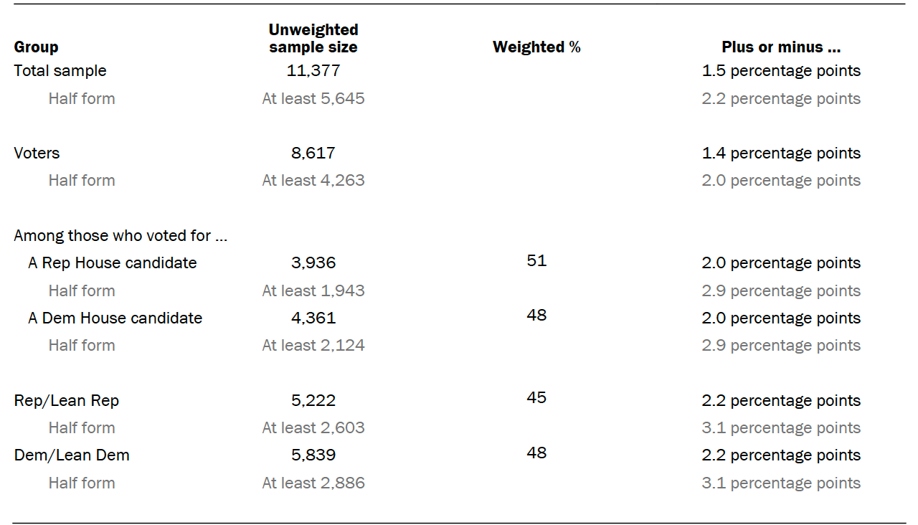Viewport: 918px width, 525px height.
Task: Click the Unweighted sample size column header
Action: click(313, 39)
